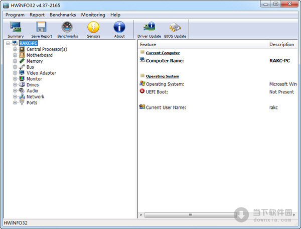Expand the Ports node
The width and height of the screenshot is (301, 229).
click(x=15, y=103)
